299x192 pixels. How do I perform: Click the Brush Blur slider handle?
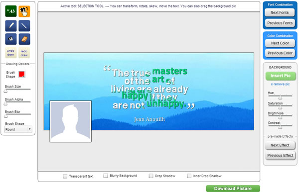tap(6, 116)
